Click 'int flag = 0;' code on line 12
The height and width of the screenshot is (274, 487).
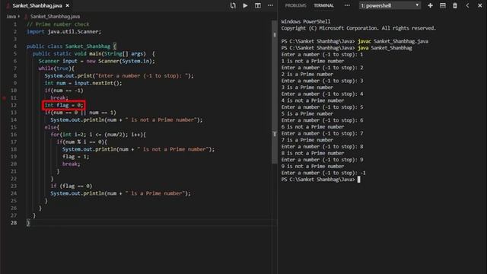click(64, 105)
